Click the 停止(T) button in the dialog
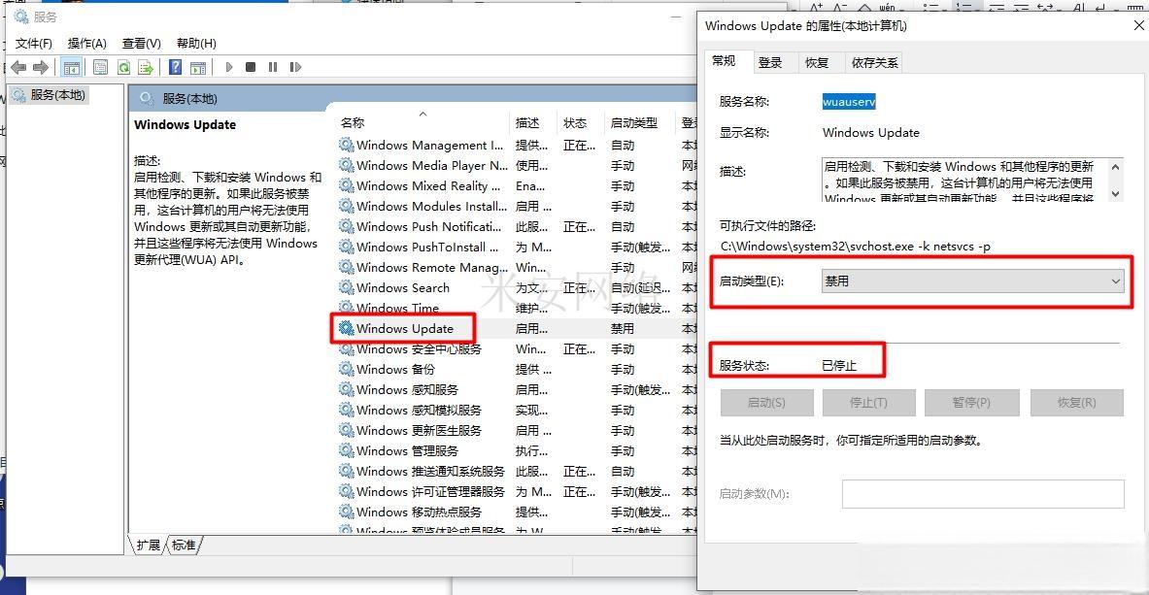The image size is (1149, 595). point(868,403)
